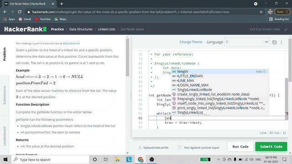
Task: Click the volume icon in system tray
Action: pyautogui.click(x=251, y=159)
